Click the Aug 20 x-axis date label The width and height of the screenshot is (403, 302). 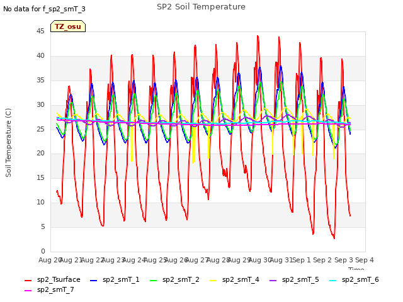point(50,260)
